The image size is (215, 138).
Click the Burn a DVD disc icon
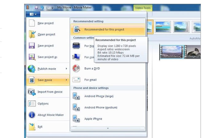pyautogui.click(x=76, y=68)
